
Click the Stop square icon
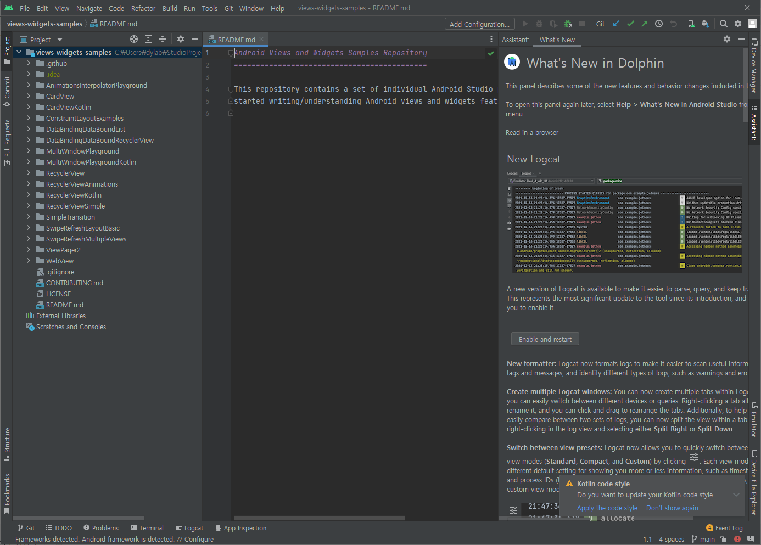click(582, 24)
